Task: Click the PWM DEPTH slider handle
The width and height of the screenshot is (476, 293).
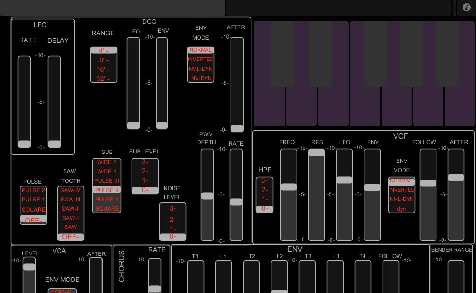Action: [207, 196]
